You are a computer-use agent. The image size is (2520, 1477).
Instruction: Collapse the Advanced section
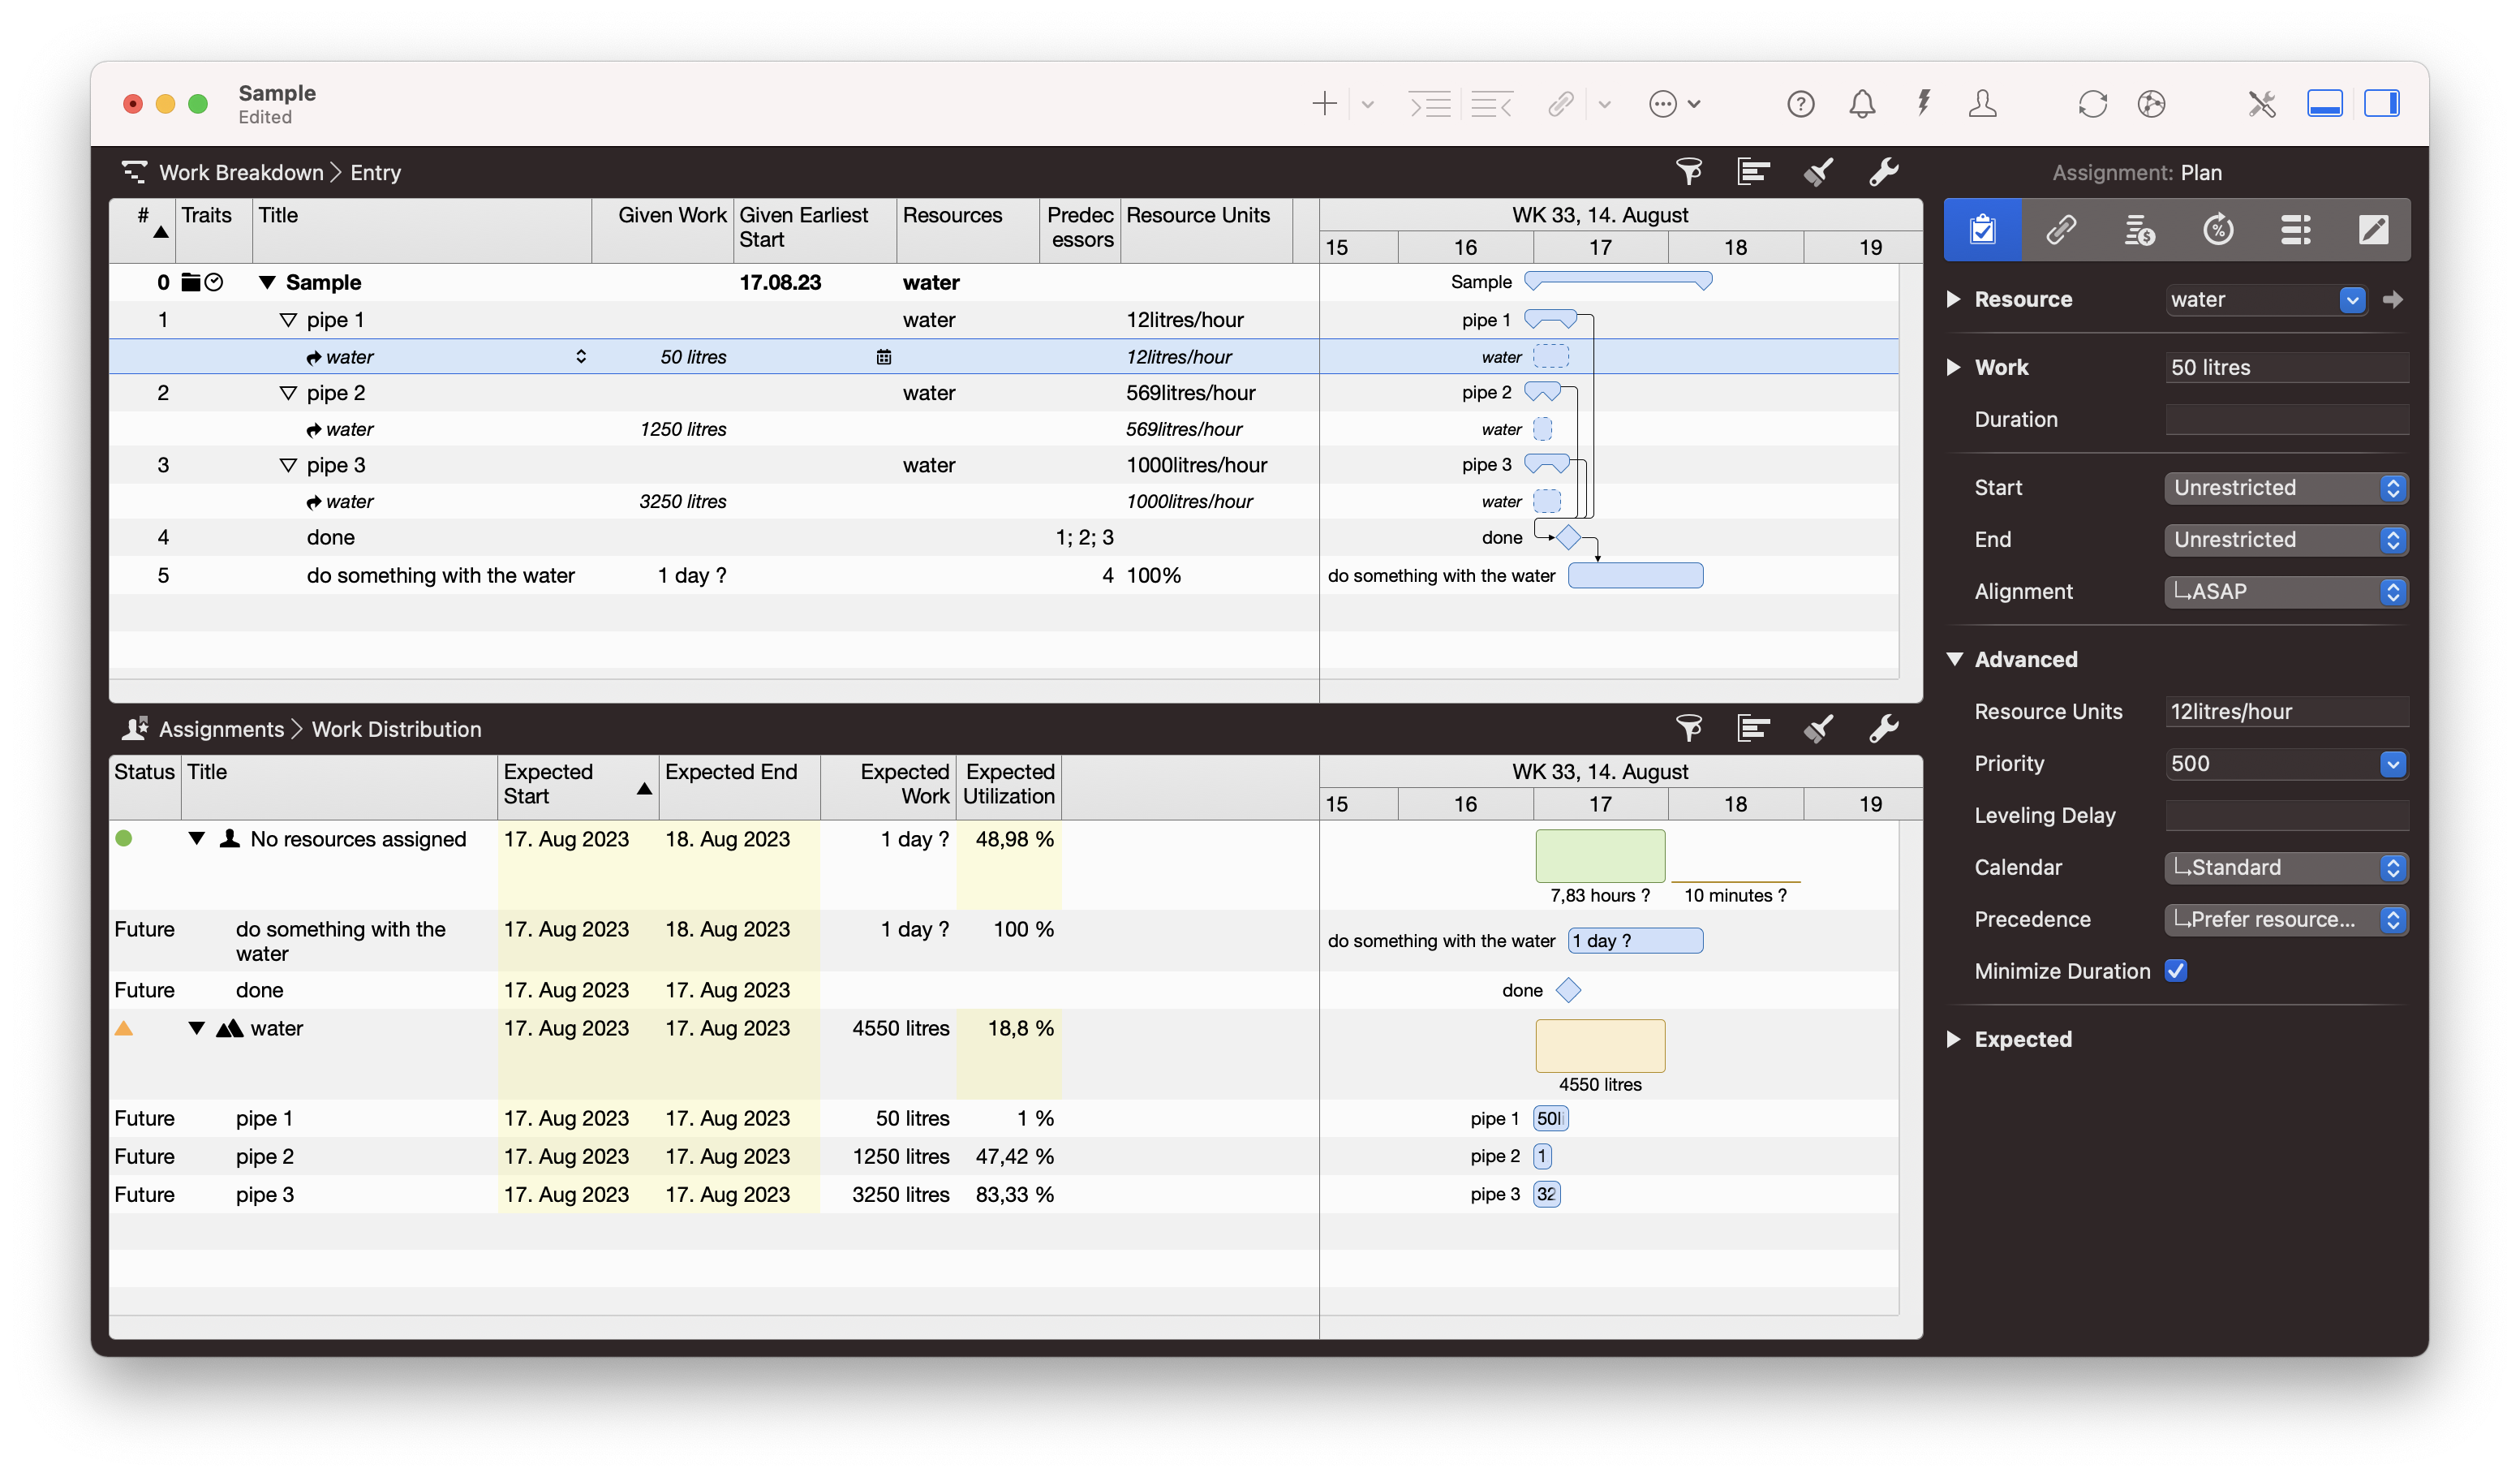pos(1954,659)
